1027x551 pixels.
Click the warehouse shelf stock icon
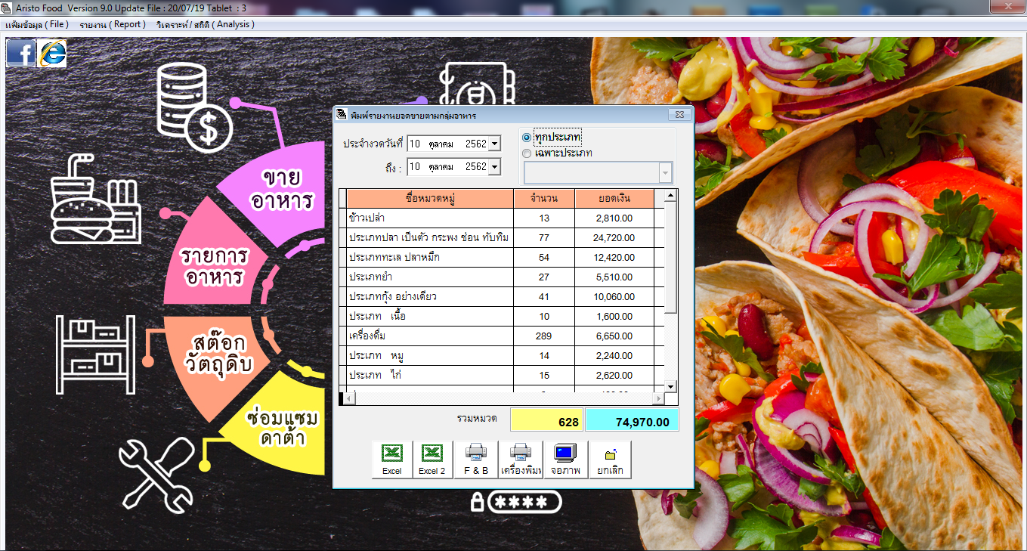pyautogui.click(x=95, y=354)
